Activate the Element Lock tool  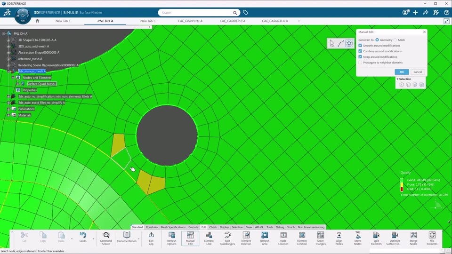(209, 238)
